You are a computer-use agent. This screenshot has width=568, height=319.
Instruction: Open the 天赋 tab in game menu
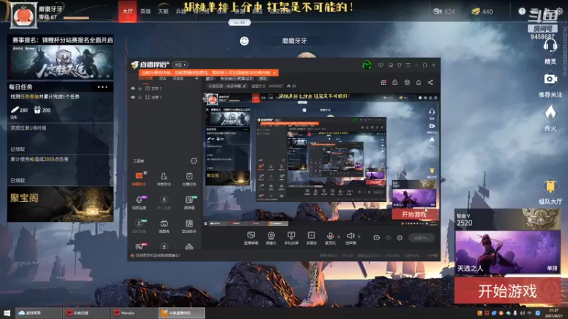pos(163,11)
